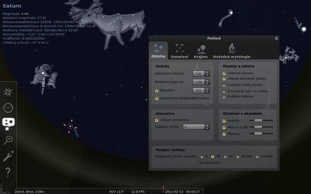The image size is (311, 194).
Task: Click the sky and viewing options icon
Action: click(9, 123)
